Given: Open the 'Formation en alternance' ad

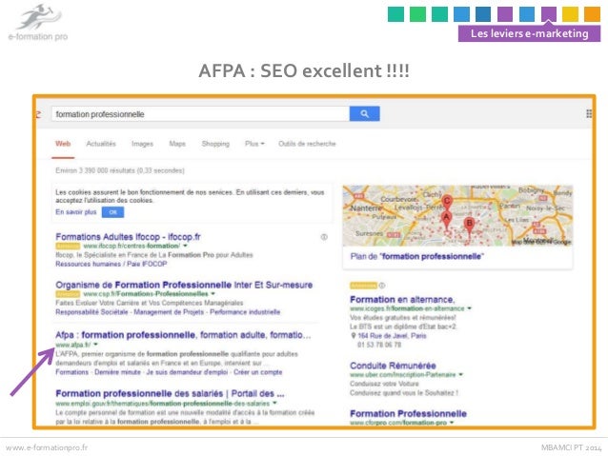Looking at the screenshot, I should click(x=402, y=300).
